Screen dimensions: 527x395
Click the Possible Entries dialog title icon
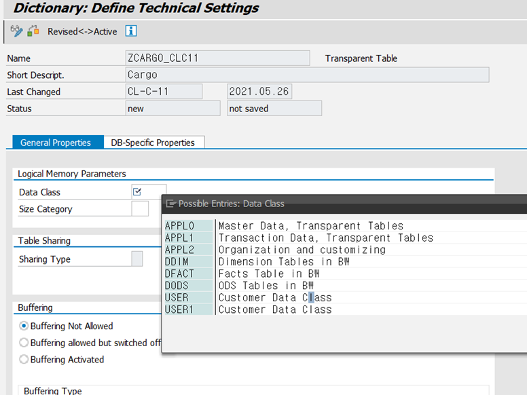[x=171, y=204]
